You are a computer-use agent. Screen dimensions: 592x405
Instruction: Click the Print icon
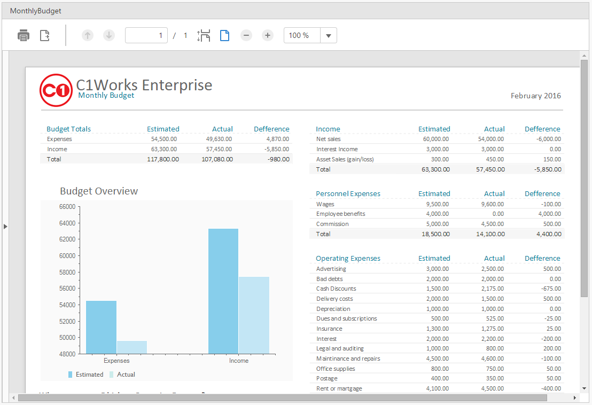(24, 35)
